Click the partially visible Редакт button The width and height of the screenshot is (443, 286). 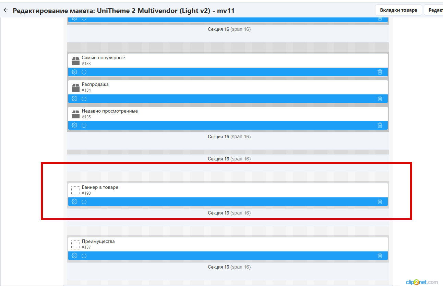point(434,10)
